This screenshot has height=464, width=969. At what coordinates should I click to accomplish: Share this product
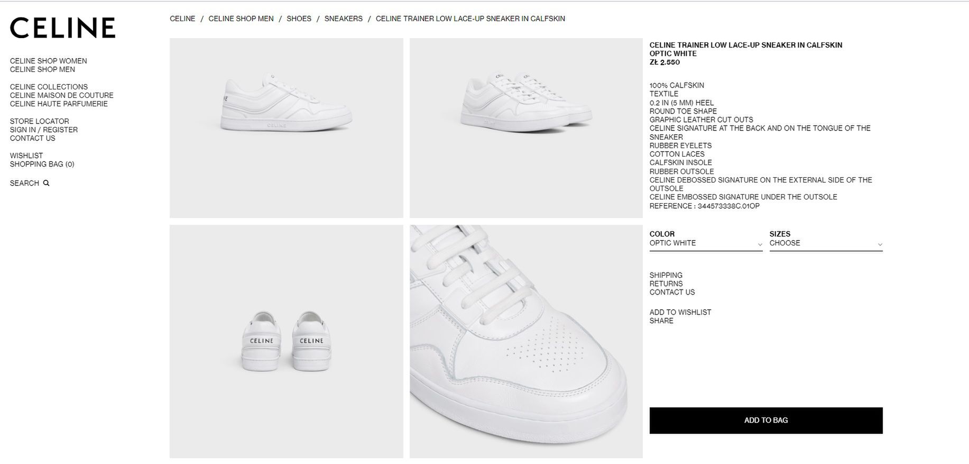661,321
